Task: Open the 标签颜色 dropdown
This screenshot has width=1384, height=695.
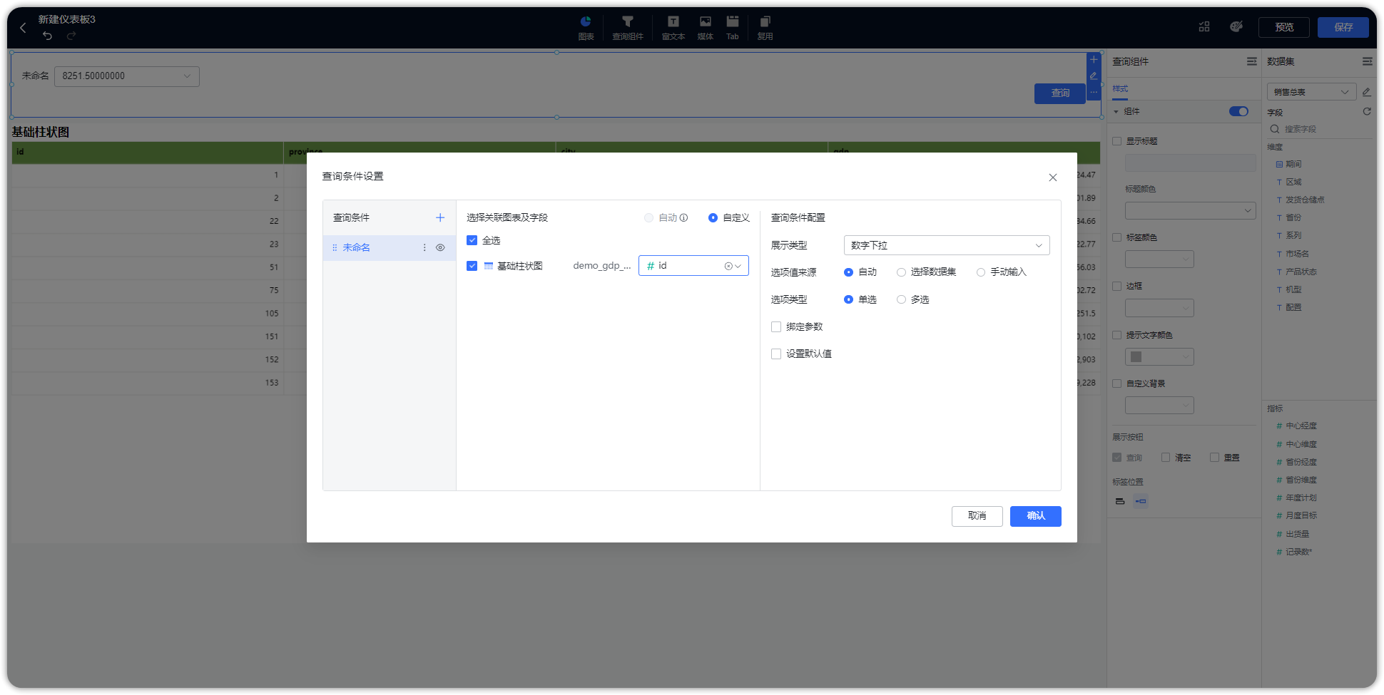Action: 1159,259
